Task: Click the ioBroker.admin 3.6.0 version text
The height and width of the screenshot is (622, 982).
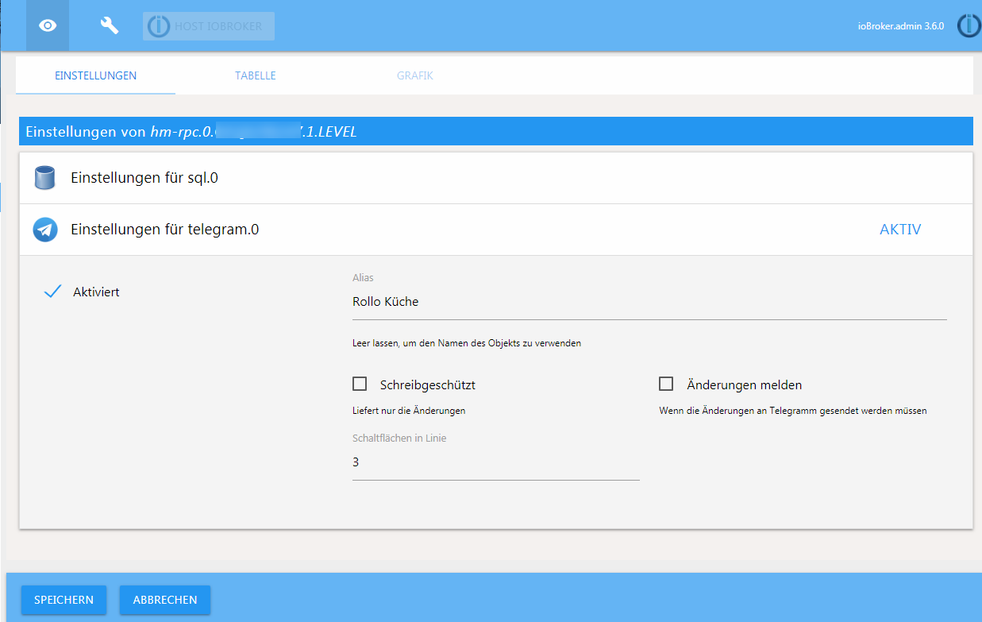Action: coord(901,26)
